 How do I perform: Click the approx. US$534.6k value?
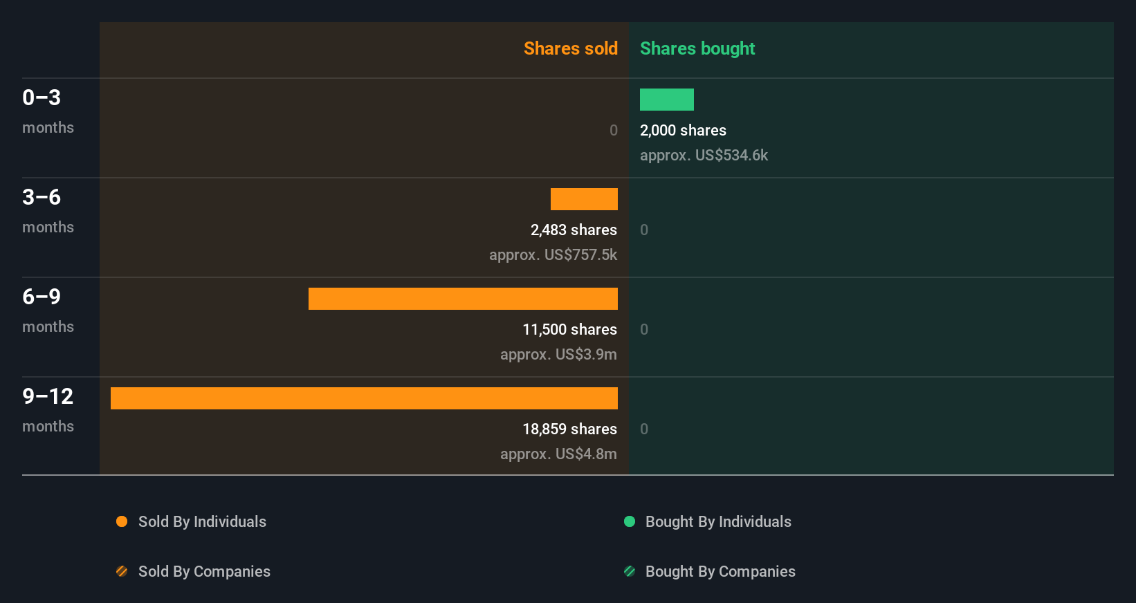point(704,155)
